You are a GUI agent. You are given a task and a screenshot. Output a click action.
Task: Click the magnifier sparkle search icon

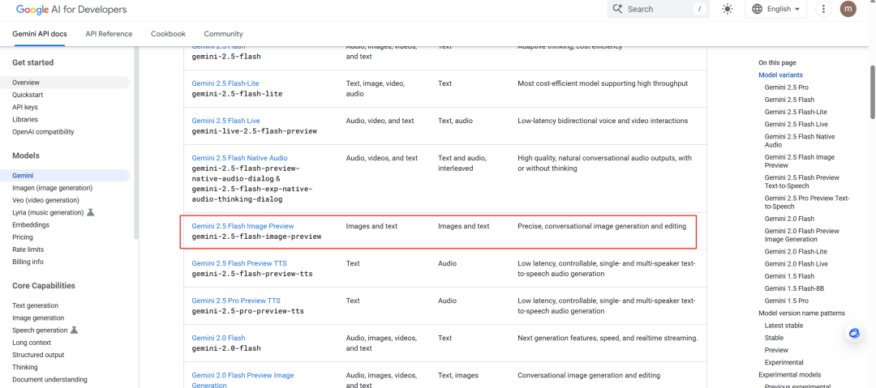tap(617, 9)
